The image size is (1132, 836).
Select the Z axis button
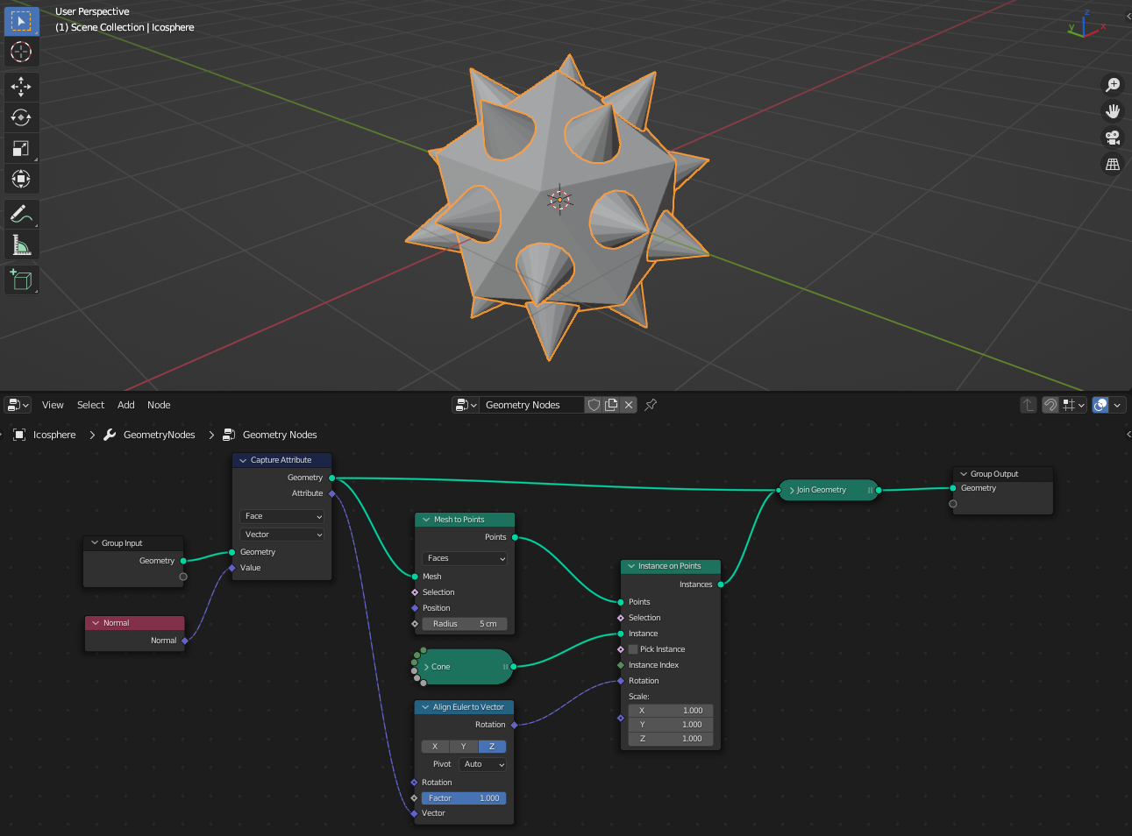coord(492,747)
